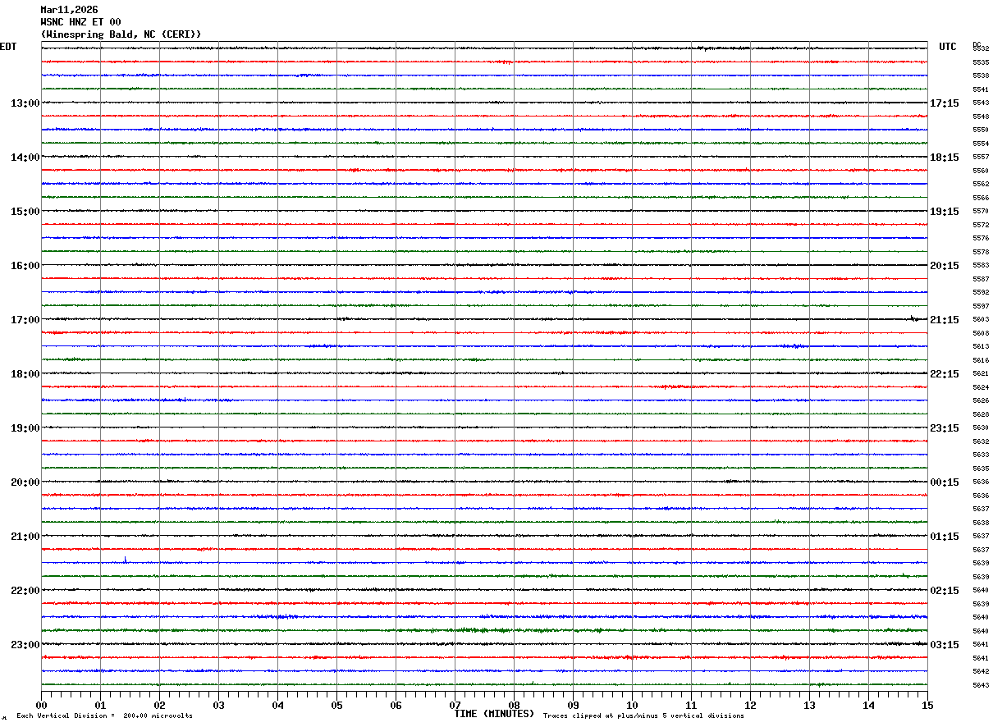The width and height of the screenshot is (993, 727).
Task: Click the blue trace spike near 21:30
Action: click(x=125, y=560)
